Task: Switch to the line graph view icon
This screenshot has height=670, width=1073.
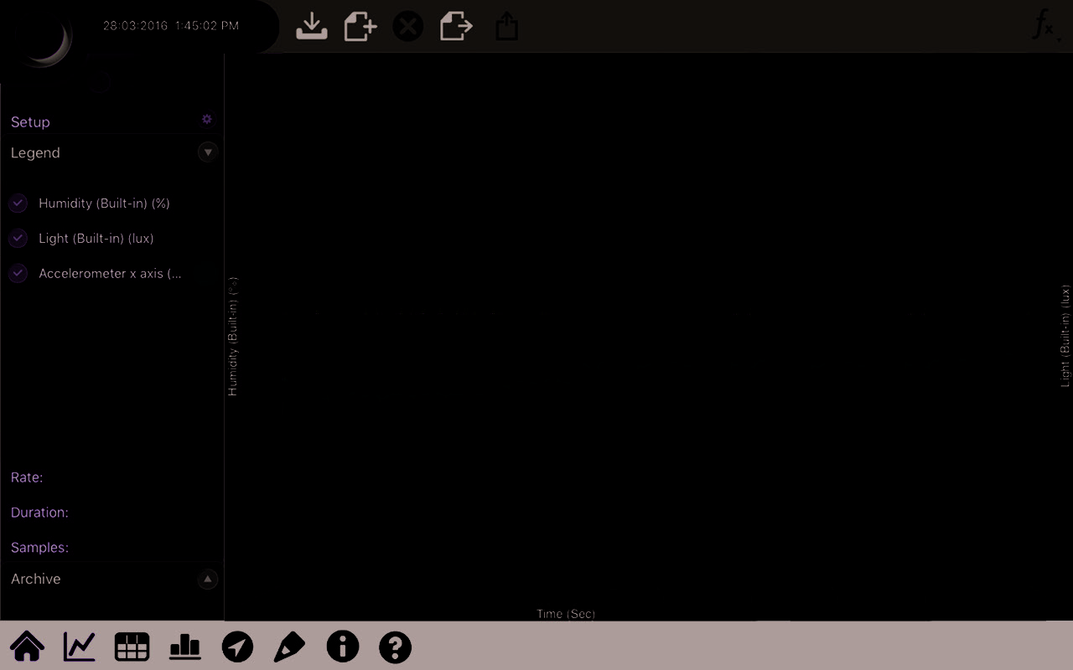Action: [x=80, y=647]
